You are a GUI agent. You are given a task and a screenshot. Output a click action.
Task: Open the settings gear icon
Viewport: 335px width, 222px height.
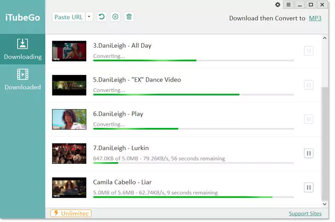[x=278, y=5]
